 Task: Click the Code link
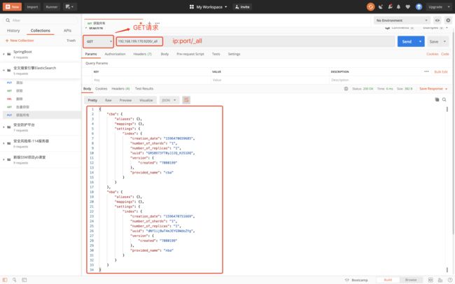(444, 54)
